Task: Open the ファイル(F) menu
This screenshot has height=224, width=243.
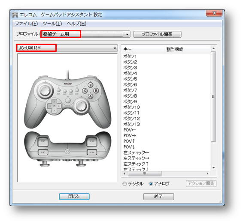Action: click(x=26, y=24)
